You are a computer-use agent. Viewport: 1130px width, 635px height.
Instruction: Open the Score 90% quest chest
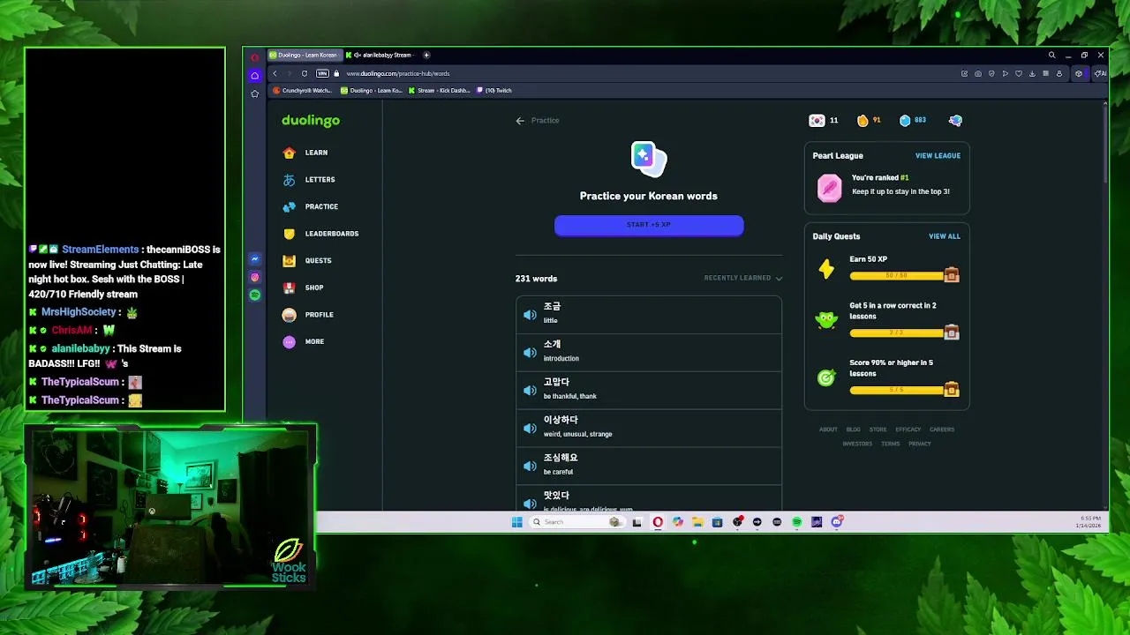coord(952,389)
